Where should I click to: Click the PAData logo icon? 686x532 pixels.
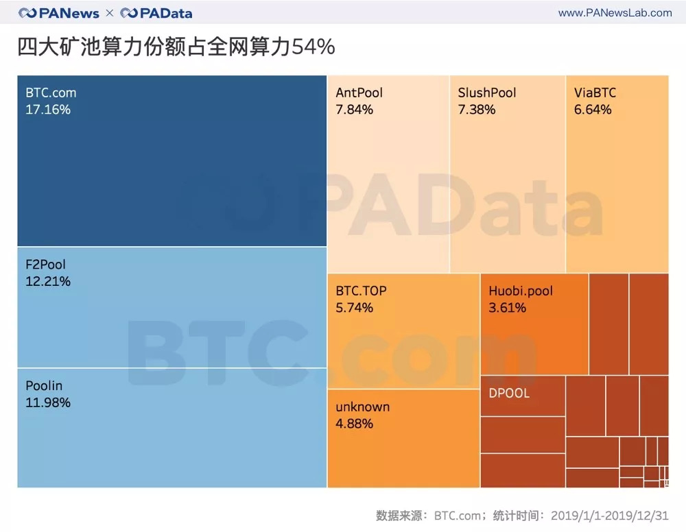click(128, 13)
